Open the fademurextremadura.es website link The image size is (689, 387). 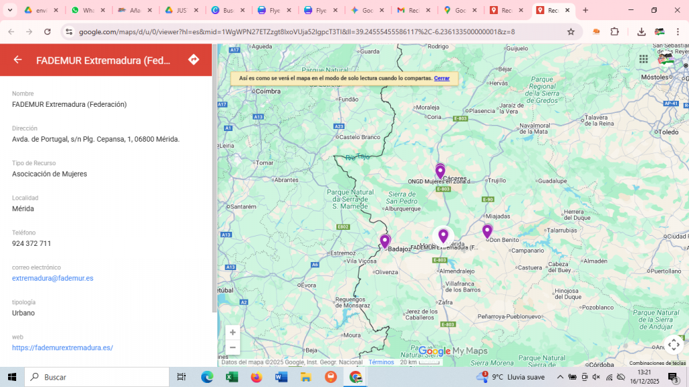tap(63, 348)
